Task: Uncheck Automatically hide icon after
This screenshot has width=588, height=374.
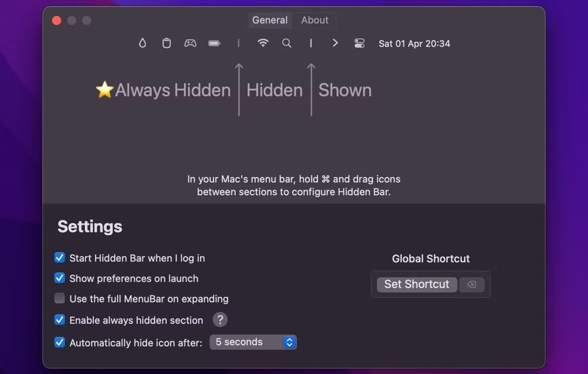Action: [x=59, y=342]
